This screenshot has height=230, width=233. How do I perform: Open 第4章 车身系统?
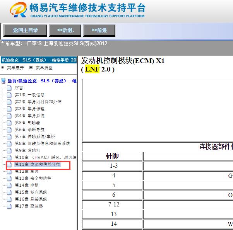tap(29, 116)
